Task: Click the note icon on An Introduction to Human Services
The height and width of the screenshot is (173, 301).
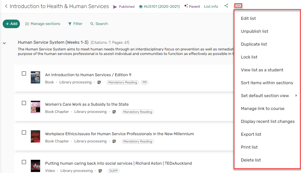Action: [99, 82]
